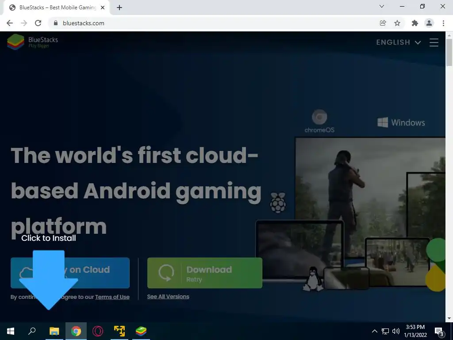Show hidden system tray icons

point(374,331)
